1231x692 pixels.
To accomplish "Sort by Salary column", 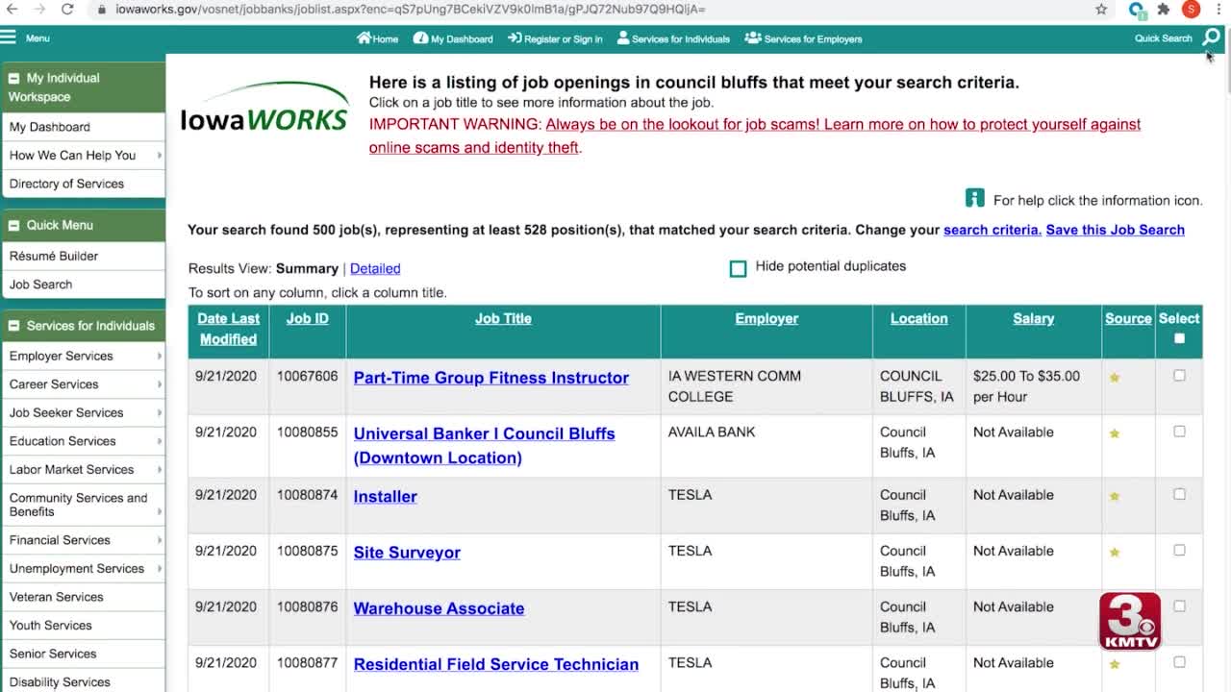I will click(x=1033, y=318).
